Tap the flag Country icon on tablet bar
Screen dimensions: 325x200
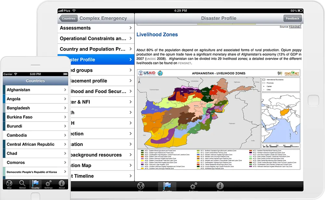[x=167, y=186]
